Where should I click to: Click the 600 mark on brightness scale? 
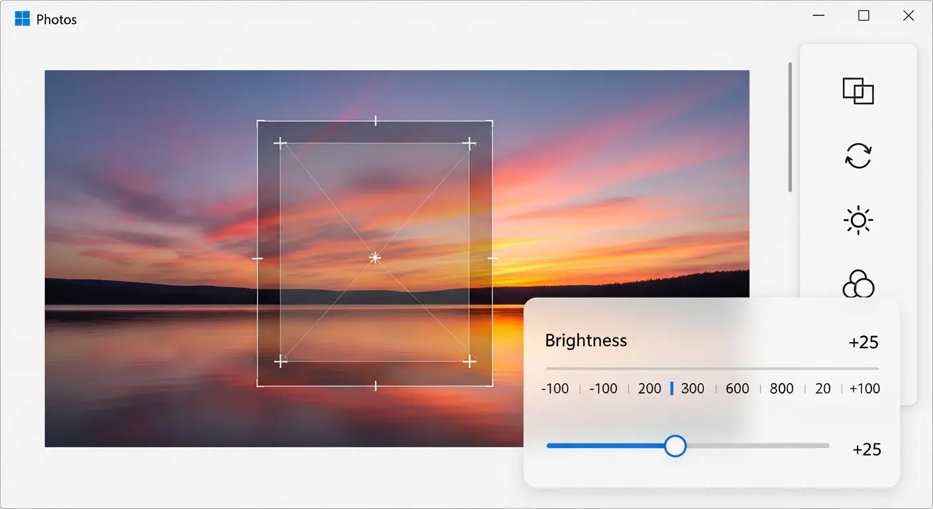click(x=737, y=389)
